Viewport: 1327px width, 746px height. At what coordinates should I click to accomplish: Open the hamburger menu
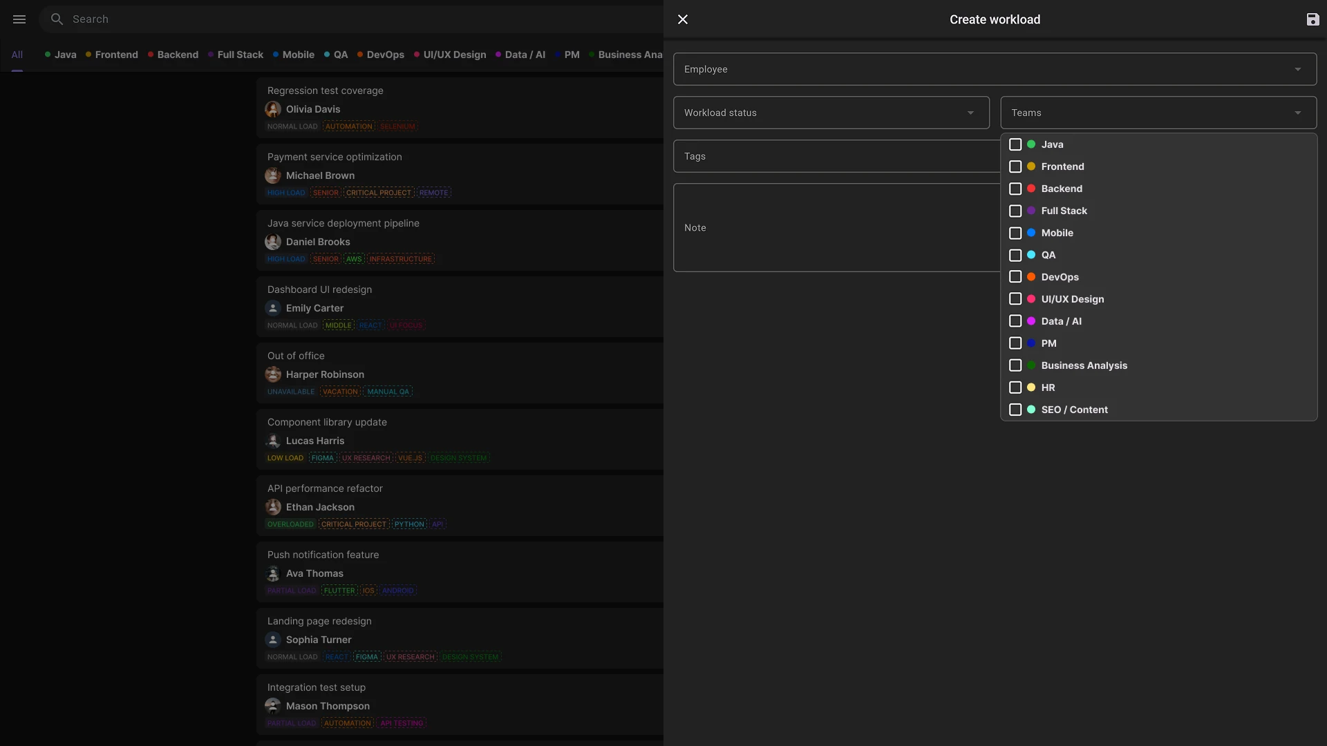(19, 19)
